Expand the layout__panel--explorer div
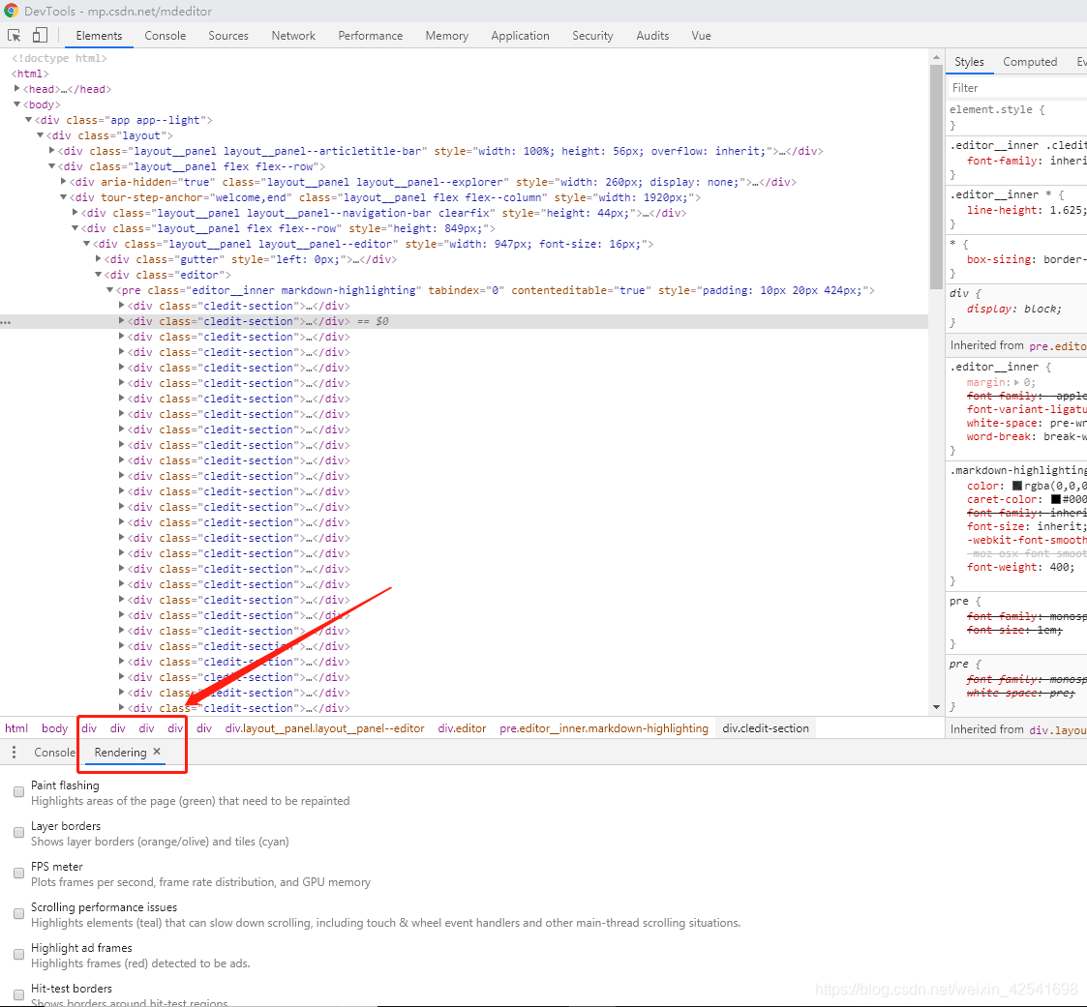Image resolution: width=1087 pixels, height=1007 pixels. pyautogui.click(x=63, y=182)
